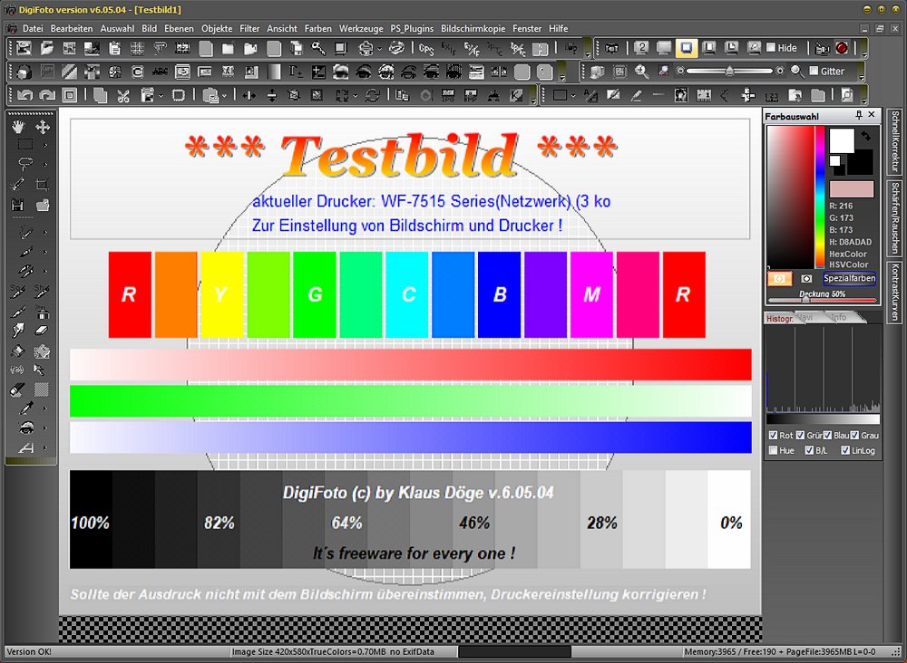Click the zoom slider handle
This screenshot has width=907, height=663.
[729, 72]
